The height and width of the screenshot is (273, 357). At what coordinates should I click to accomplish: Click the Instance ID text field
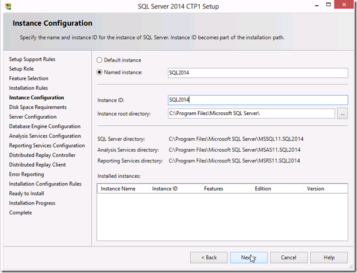pyautogui.click(x=258, y=100)
